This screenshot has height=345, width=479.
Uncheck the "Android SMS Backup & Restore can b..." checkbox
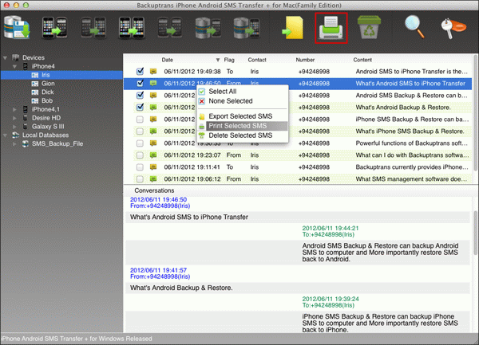point(140,95)
